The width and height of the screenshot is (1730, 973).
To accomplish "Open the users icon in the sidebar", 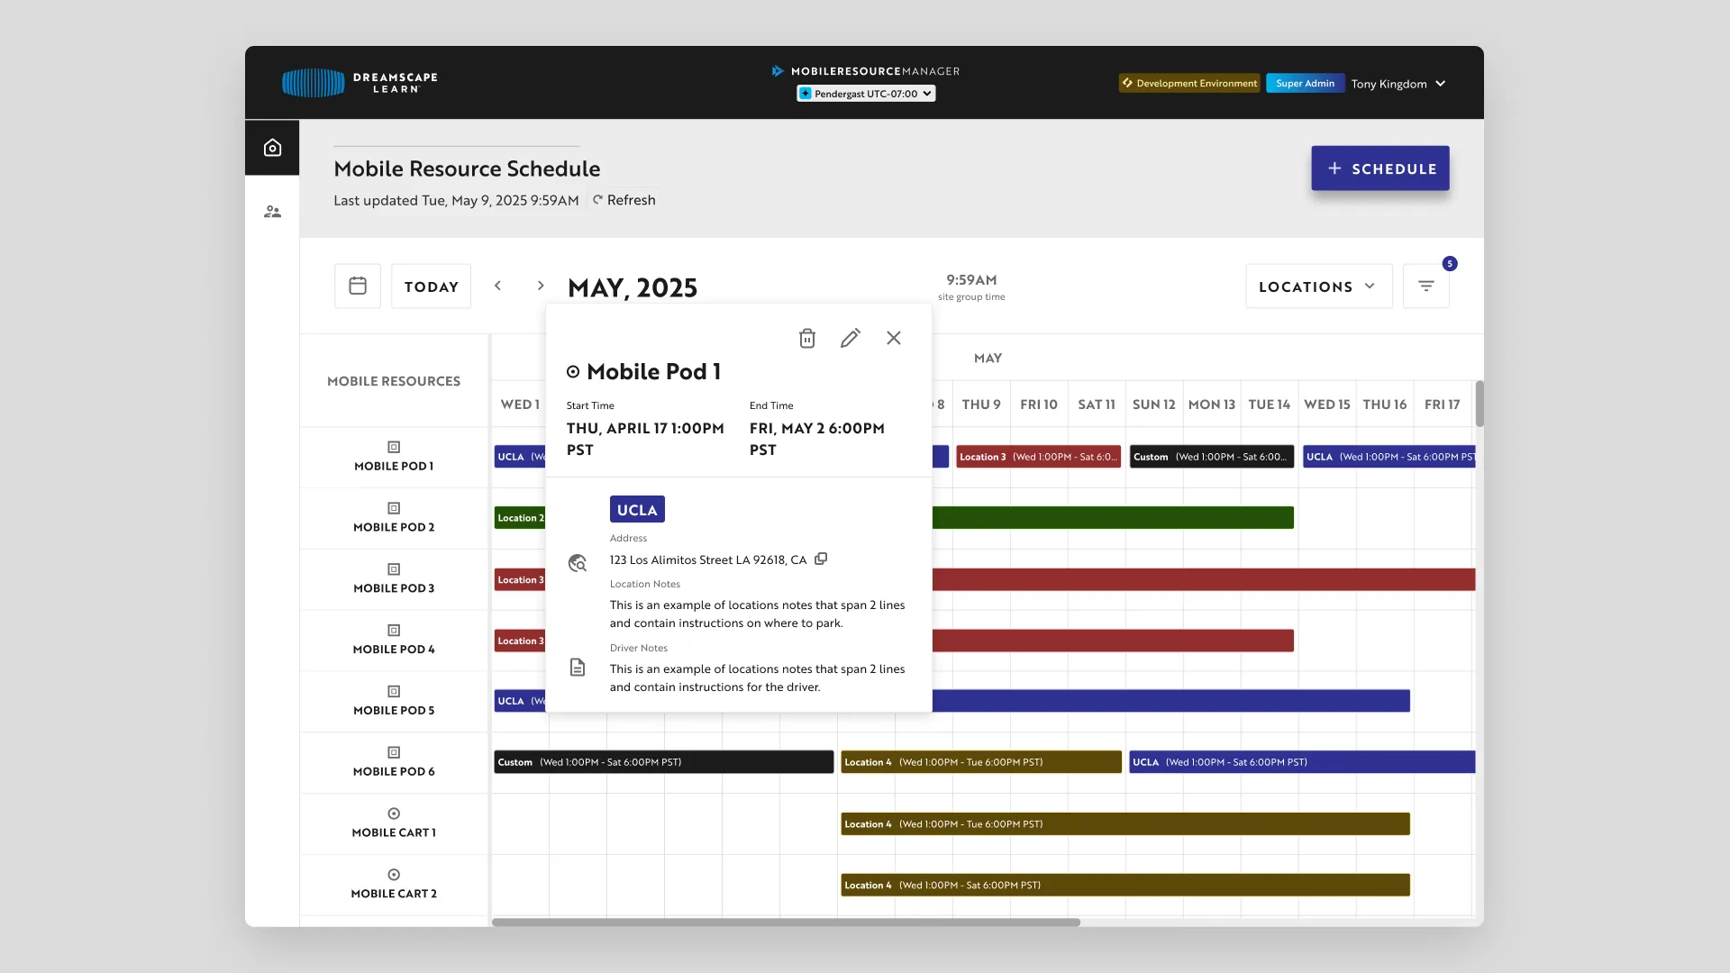I will 272,212.
